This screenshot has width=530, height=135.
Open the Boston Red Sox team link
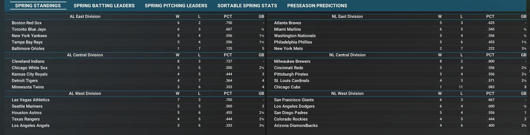click(x=27, y=23)
